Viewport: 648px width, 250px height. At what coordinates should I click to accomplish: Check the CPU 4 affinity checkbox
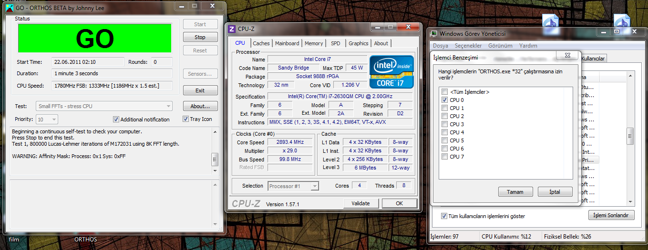(x=445, y=132)
